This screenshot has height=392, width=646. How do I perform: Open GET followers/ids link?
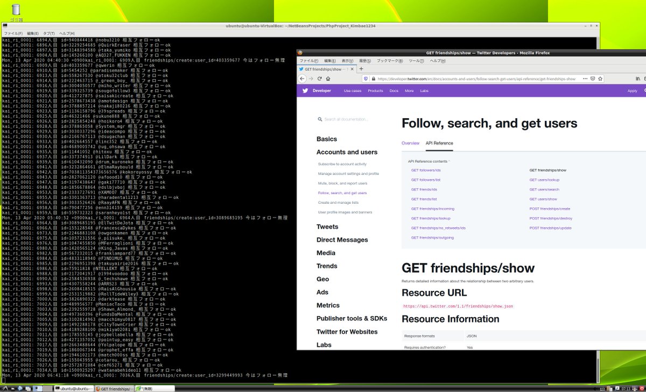(x=426, y=170)
